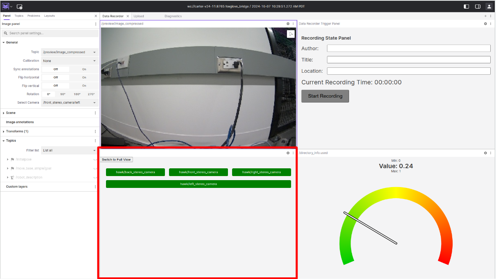Open settings gear on the camera switcher panel
This screenshot has height=279, width=496.
288,153
